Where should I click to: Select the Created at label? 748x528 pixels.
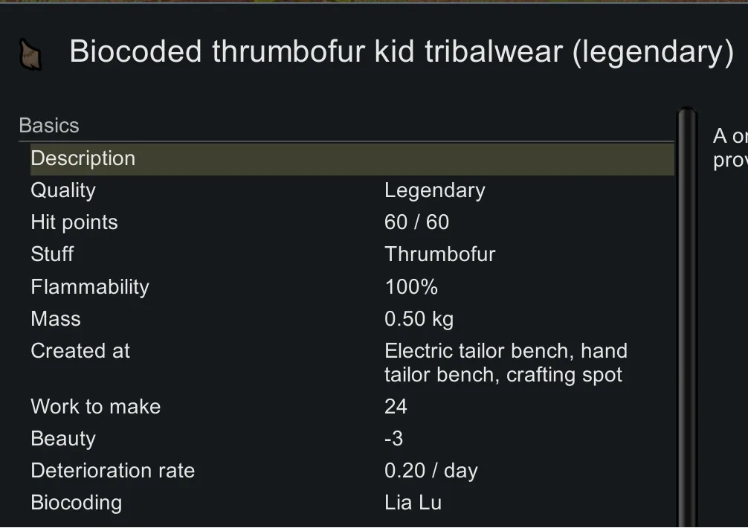point(80,351)
